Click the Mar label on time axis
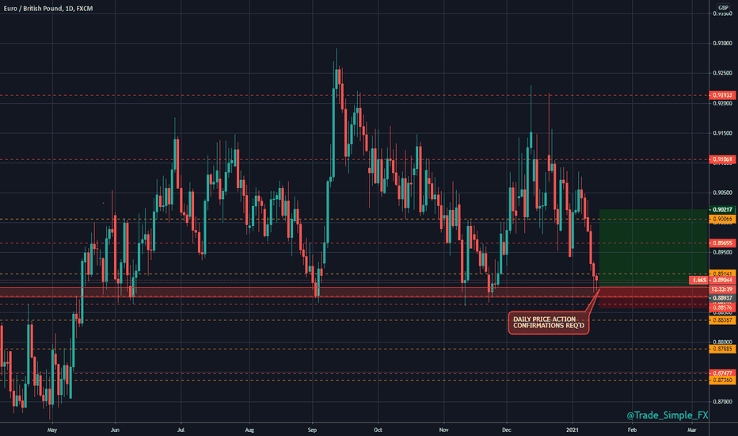 [x=692, y=430]
